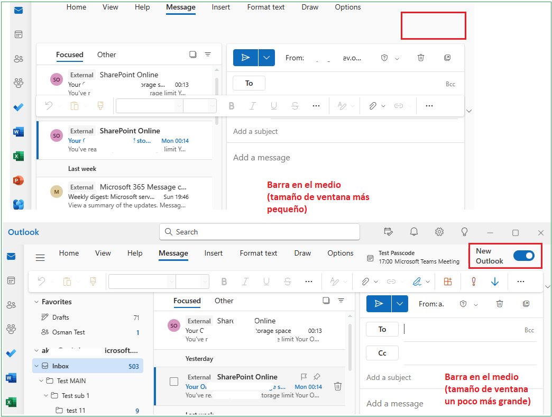Set high importance exclamation mark
The height and width of the screenshot is (417, 552).
(x=474, y=282)
